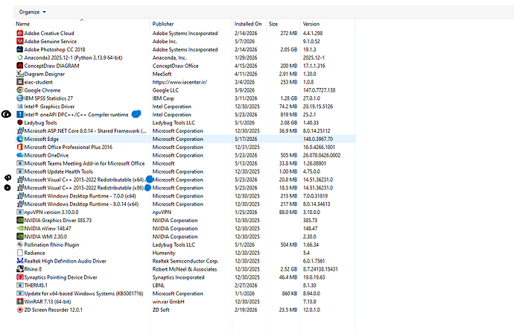Sort programs by Version column header

point(311,24)
